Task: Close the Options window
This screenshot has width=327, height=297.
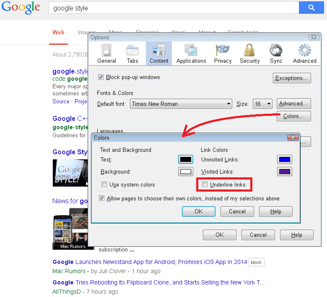Action: (x=314, y=37)
